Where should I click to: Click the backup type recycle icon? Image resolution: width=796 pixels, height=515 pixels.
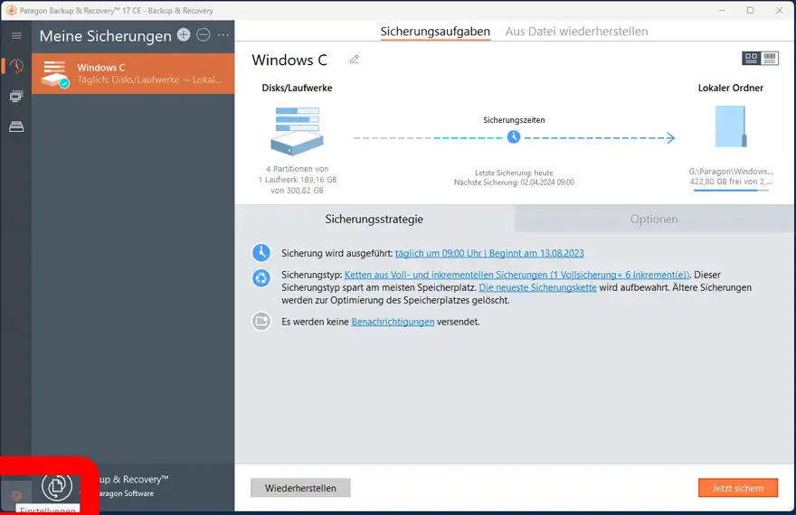tap(261, 277)
